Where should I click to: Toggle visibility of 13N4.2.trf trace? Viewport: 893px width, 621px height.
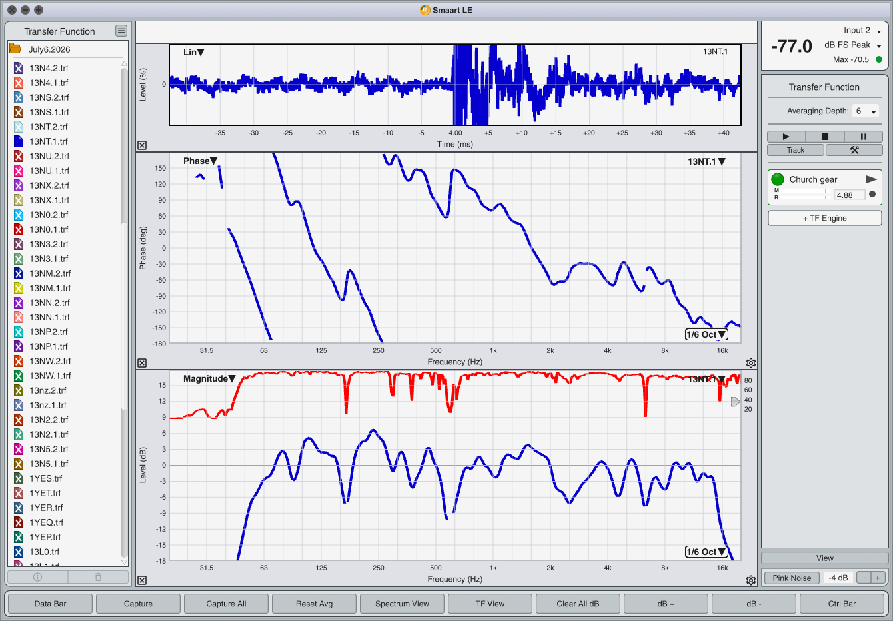(x=19, y=68)
